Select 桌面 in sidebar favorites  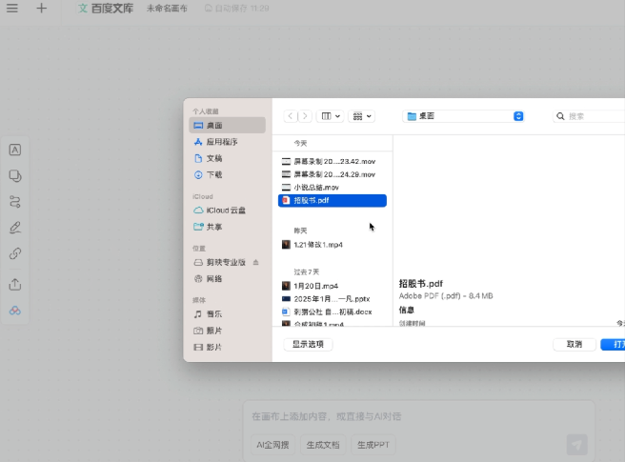(227, 125)
